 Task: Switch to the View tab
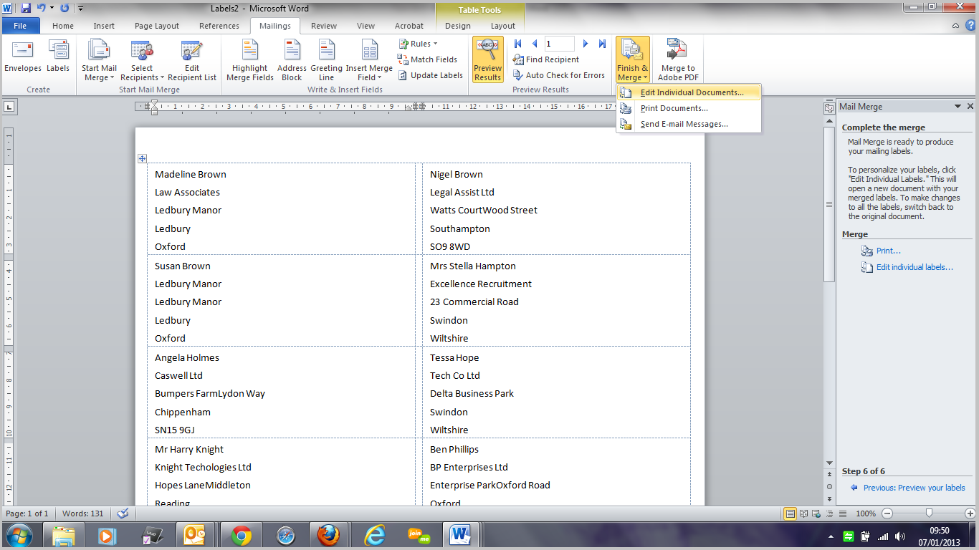[x=366, y=26]
